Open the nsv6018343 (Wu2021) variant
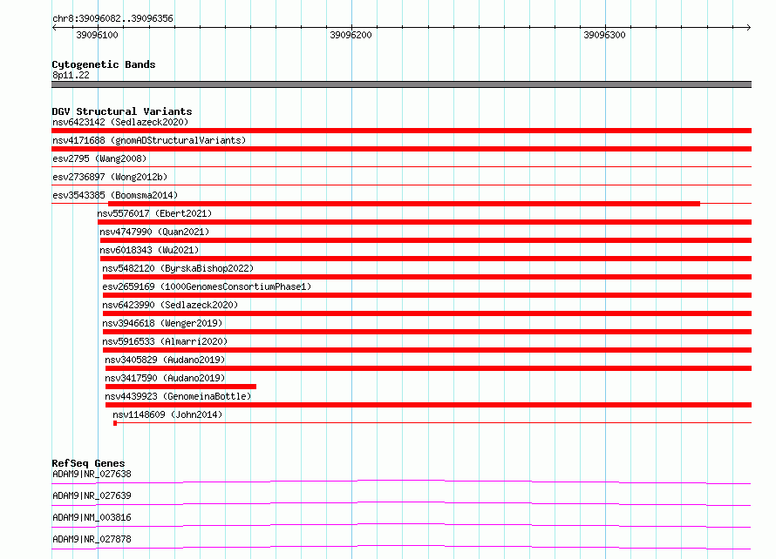Viewport: 776px width, 559px height. (149, 250)
